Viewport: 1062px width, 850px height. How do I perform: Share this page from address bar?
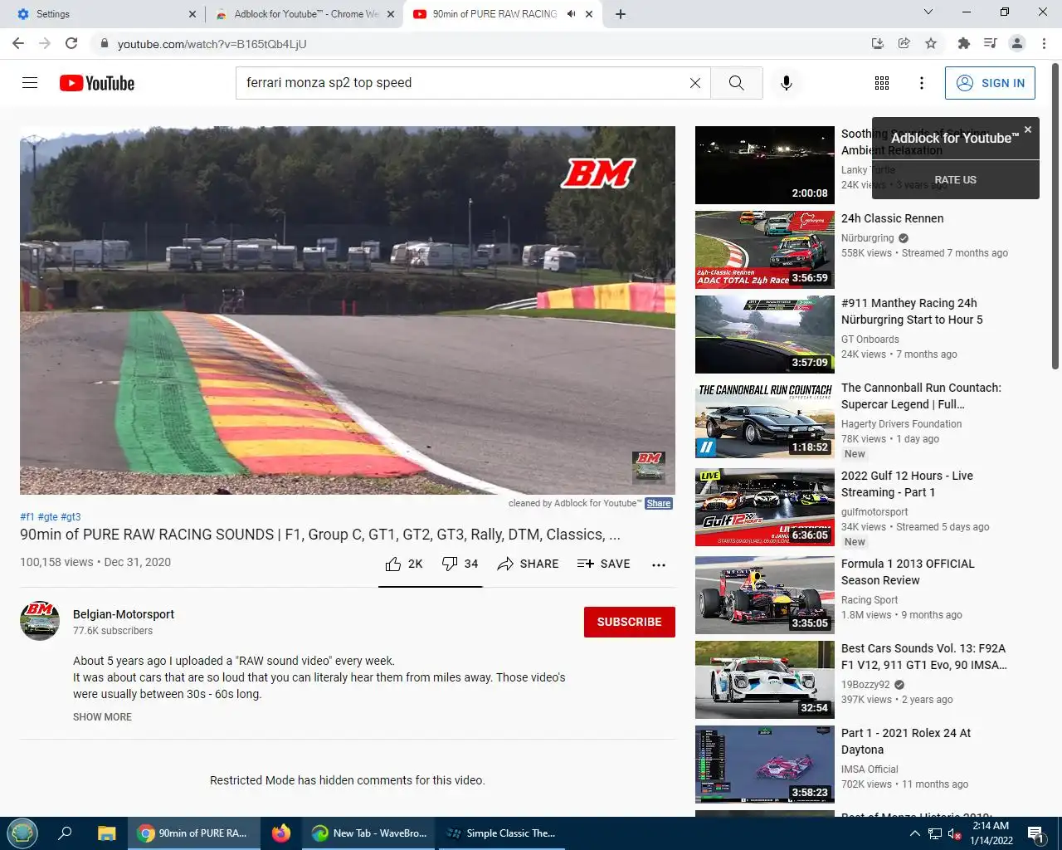point(904,43)
